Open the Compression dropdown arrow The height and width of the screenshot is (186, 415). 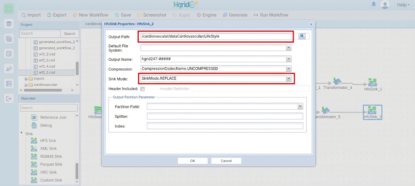point(289,69)
